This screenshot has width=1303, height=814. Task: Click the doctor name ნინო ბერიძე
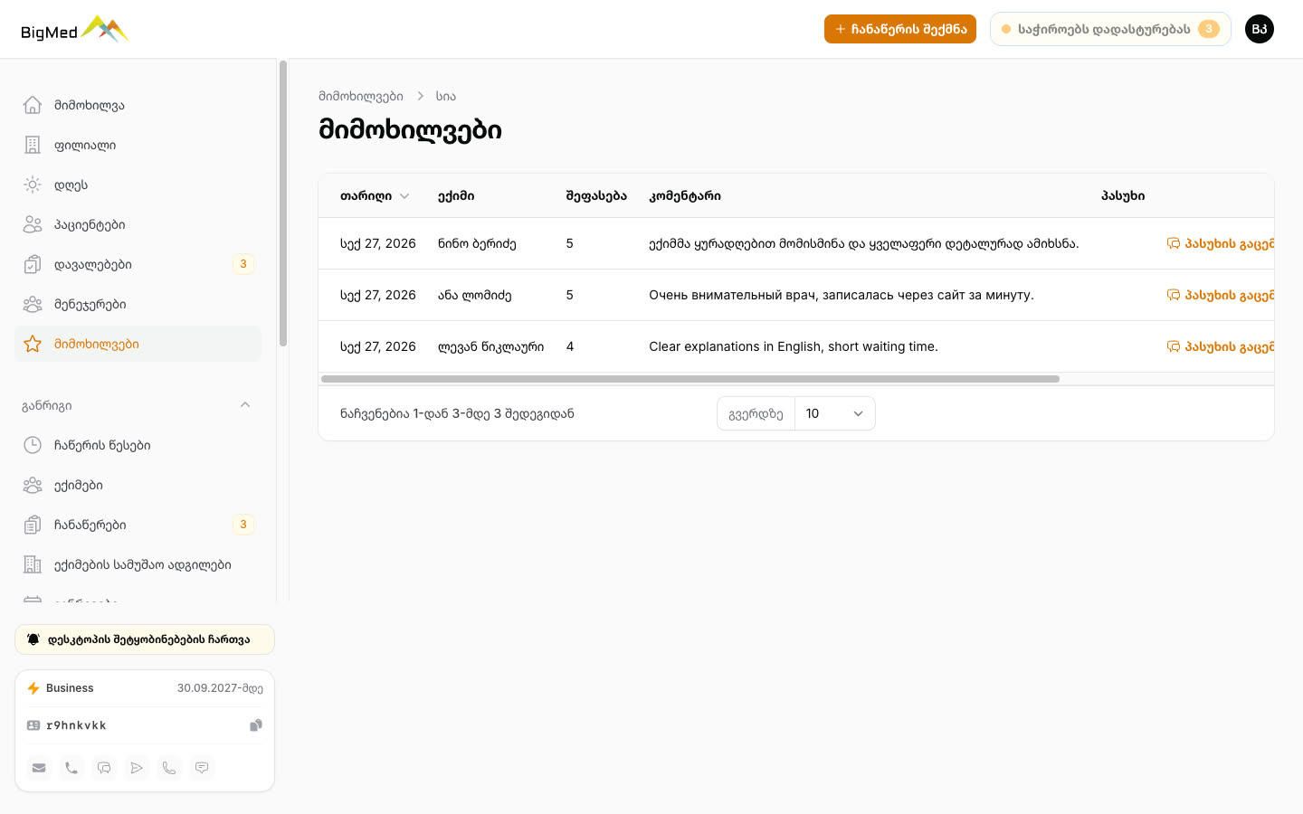[477, 243]
